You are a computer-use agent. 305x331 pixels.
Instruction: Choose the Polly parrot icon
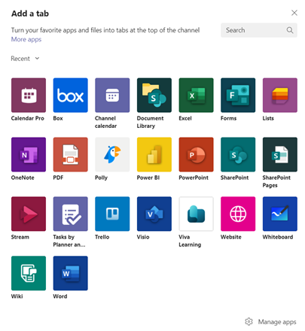pos(112,154)
